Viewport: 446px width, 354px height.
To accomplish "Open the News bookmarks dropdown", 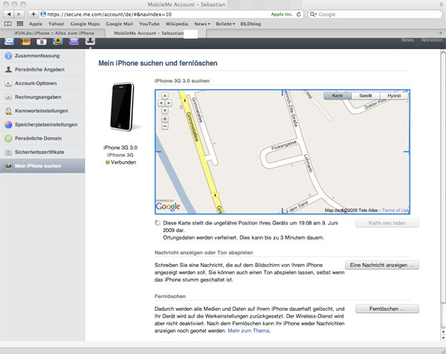I will point(202,24).
